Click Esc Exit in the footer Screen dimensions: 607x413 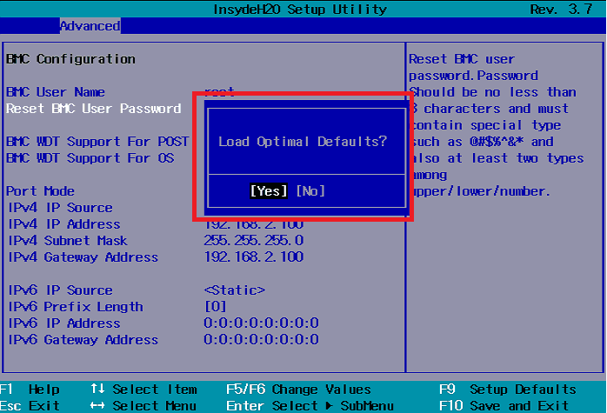pyautogui.click(x=30, y=406)
